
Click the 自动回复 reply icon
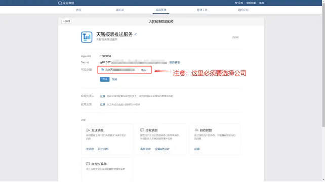[x=196, y=130]
